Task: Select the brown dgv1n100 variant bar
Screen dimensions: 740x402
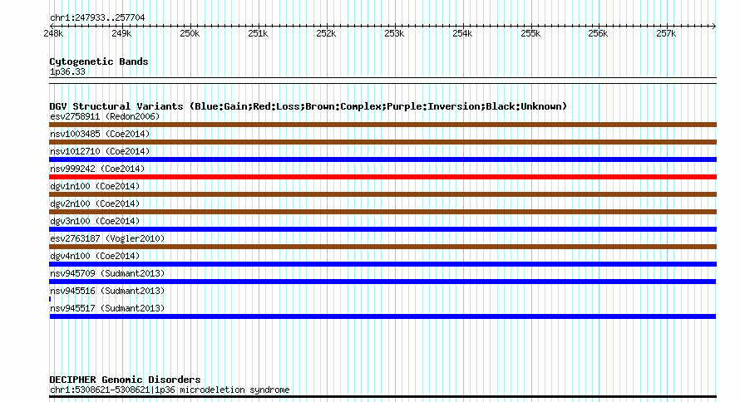Action: tap(382, 194)
